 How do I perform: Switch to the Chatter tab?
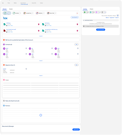(91, 9)
